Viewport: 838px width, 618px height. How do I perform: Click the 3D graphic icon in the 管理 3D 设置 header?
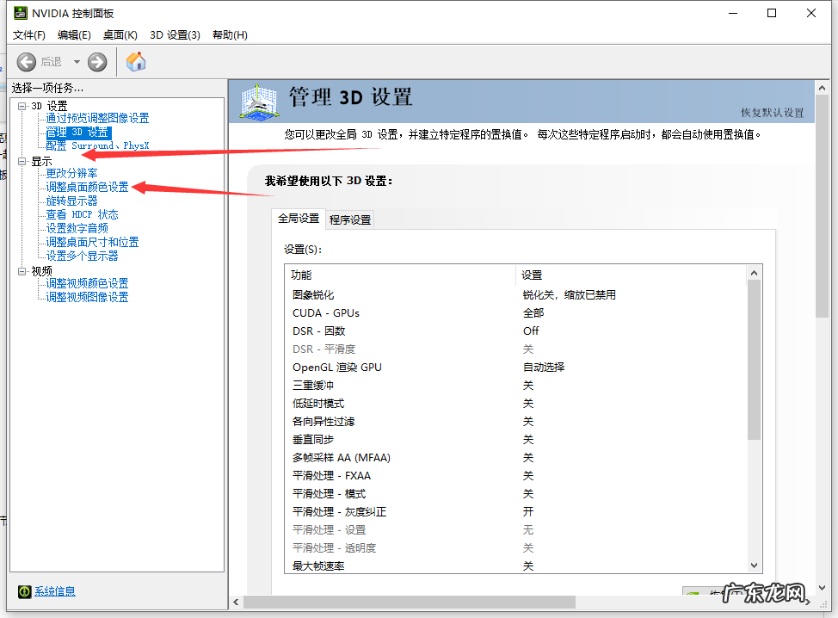click(259, 102)
